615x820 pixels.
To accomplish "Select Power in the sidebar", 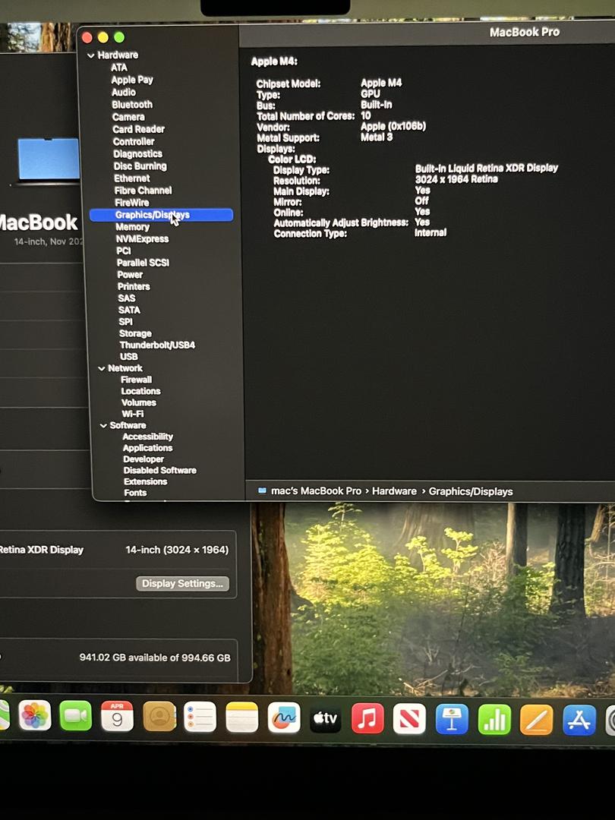I will pyautogui.click(x=130, y=275).
